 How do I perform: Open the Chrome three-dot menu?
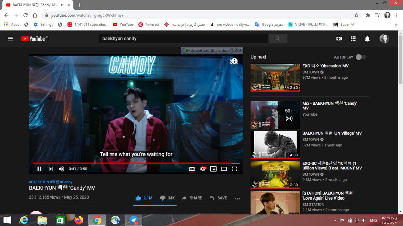pyautogui.click(x=397, y=15)
